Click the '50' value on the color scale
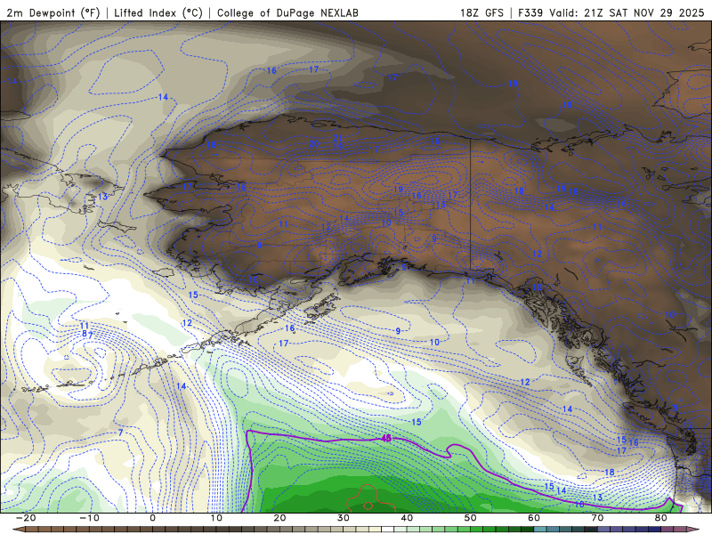Image resolution: width=712 pixels, height=534 pixels. [471, 518]
